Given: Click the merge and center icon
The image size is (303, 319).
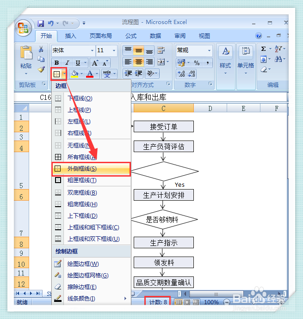Looking at the screenshot, I should (x=161, y=62).
